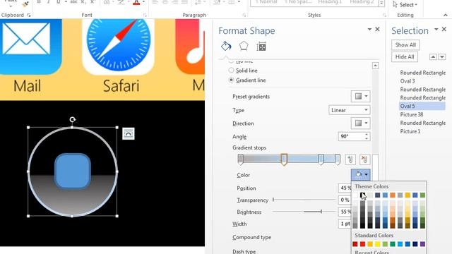452x254 pixels.
Task: Open the gradient stop Color dropdown
Action: pyautogui.click(x=361, y=174)
